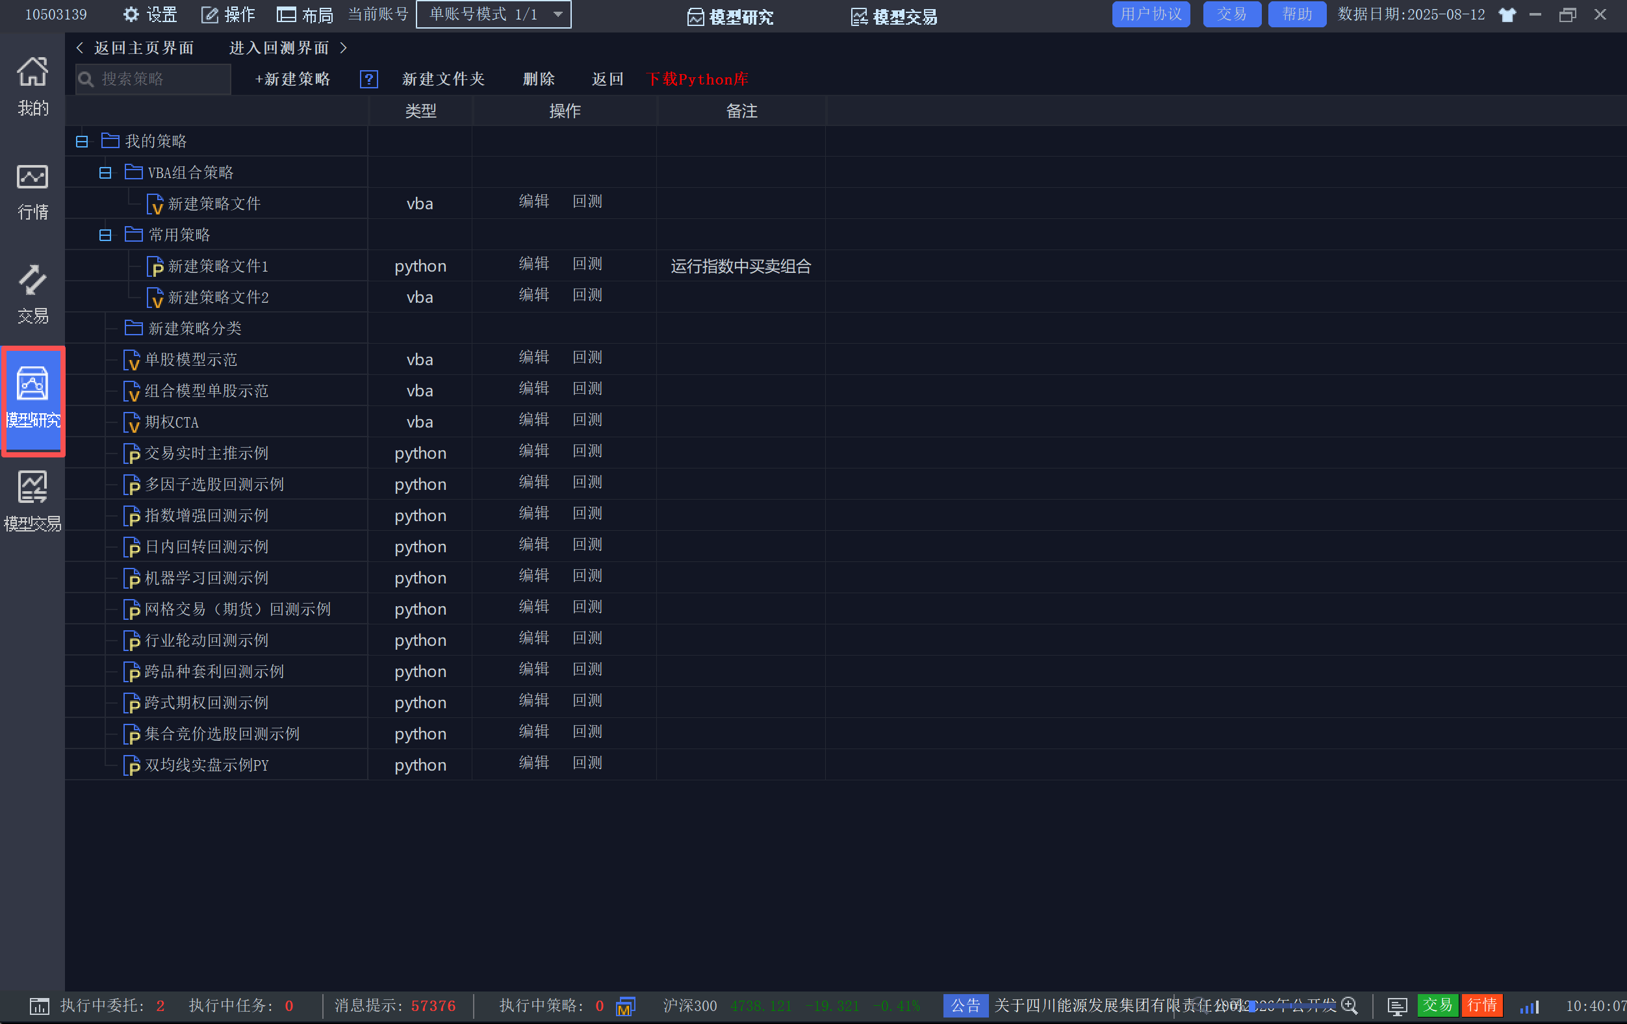Screen dimensions: 1627x1024
Task: Click the signal strength bars icon
Action: (x=1529, y=1006)
